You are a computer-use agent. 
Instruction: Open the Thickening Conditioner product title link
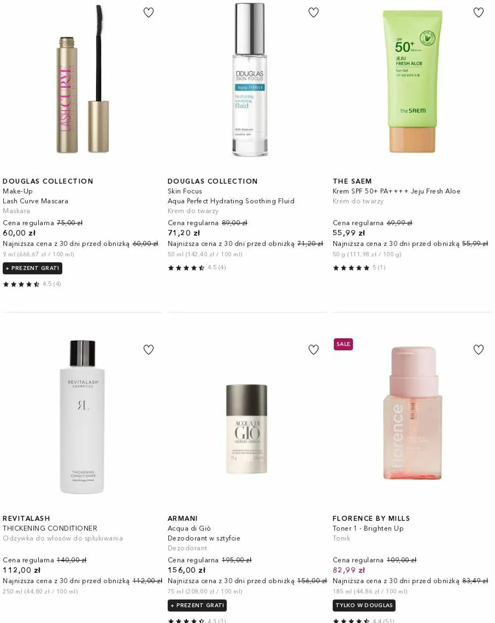pos(50,528)
